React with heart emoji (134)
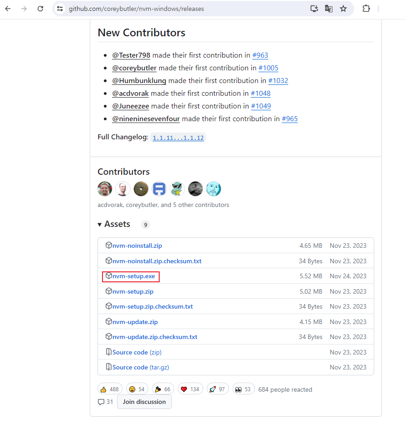The width and height of the screenshot is (405, 423). point(190,389)
